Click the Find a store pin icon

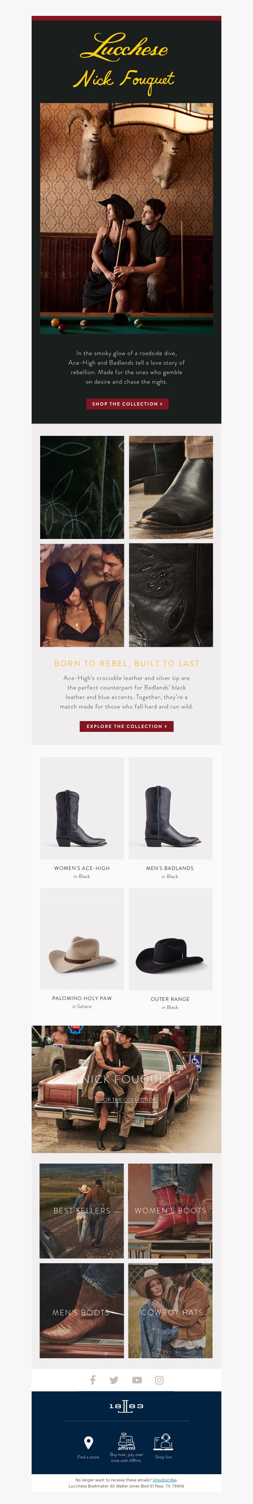pyautogui.click(x=89, y=1443)
